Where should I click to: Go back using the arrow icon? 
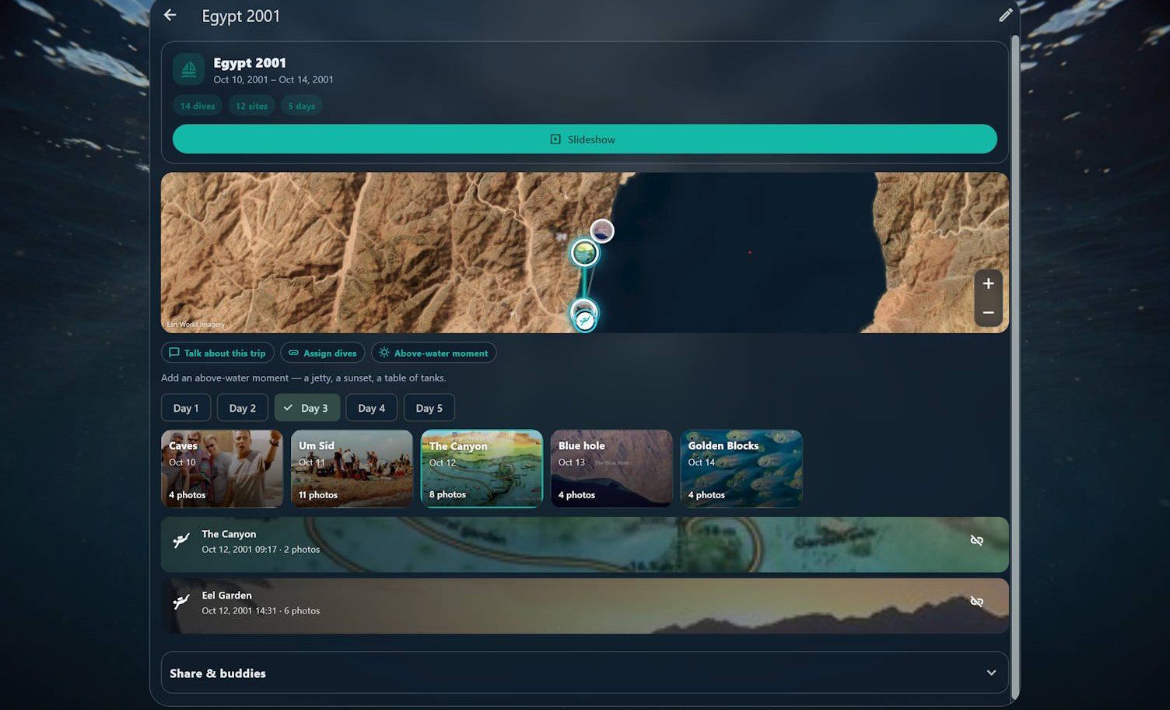(170, 16)
